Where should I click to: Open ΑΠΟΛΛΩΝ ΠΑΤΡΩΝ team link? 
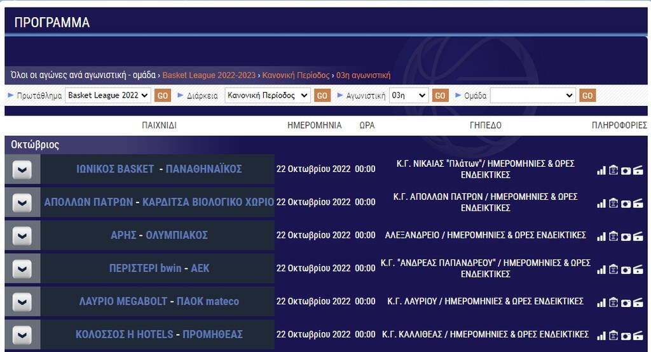pos(88,202)
